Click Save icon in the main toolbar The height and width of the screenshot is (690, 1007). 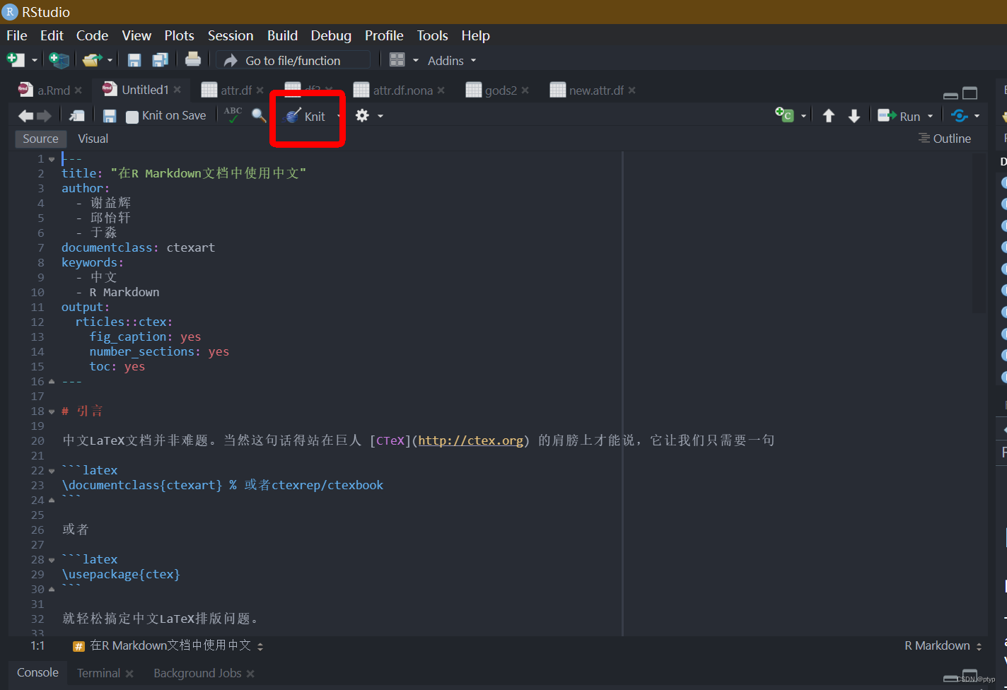click(134, 60)
